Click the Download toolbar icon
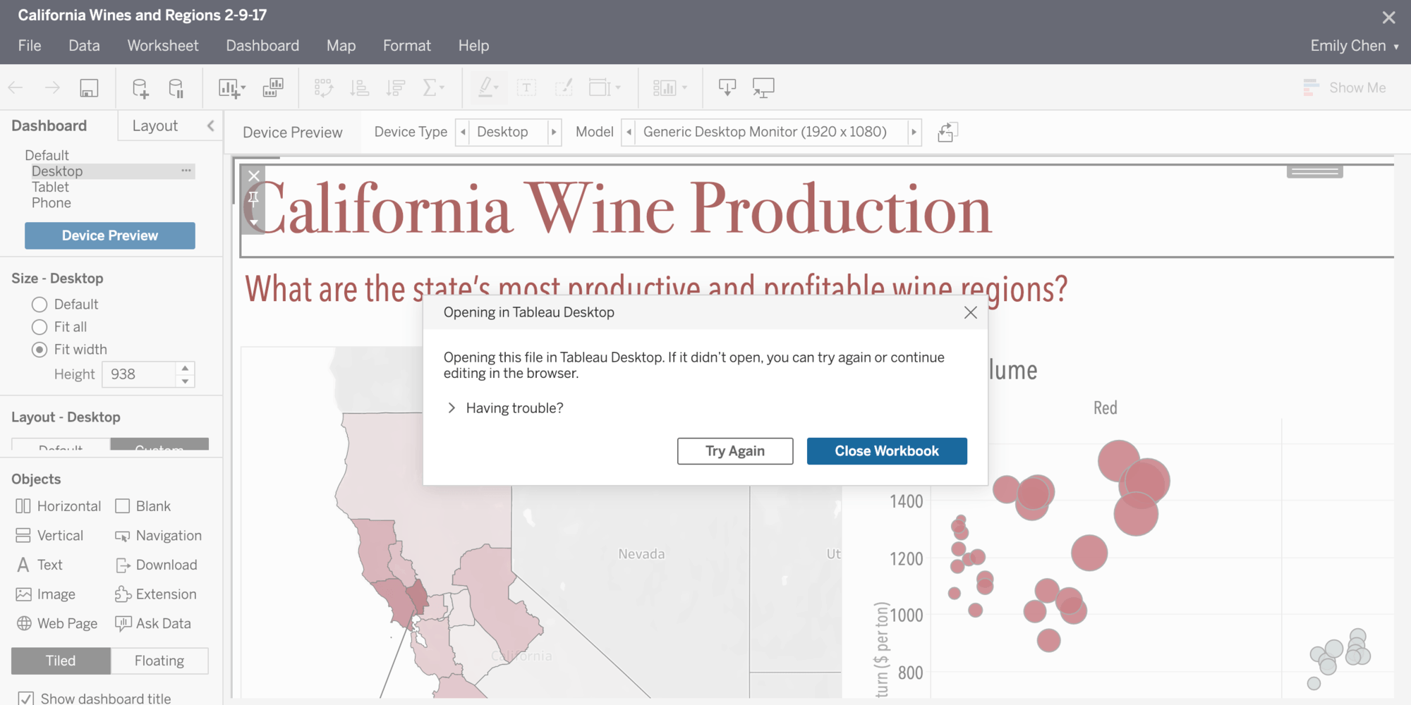The height and width of the screenshot is (705, 1411). coord(727,87)
